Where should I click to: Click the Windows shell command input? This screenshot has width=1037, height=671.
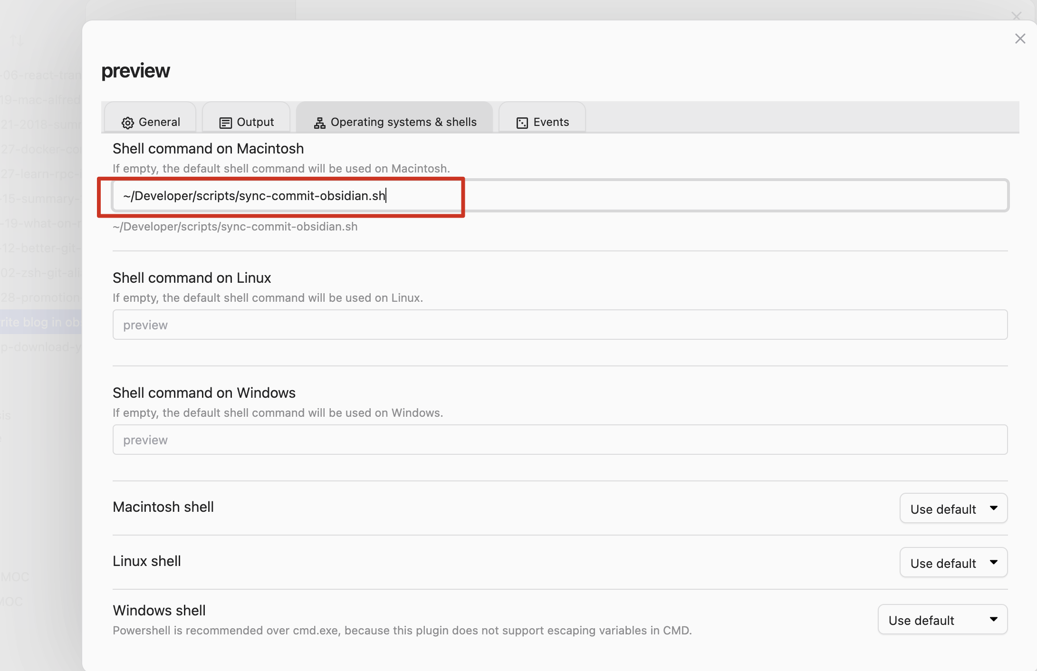click(560, 440)
